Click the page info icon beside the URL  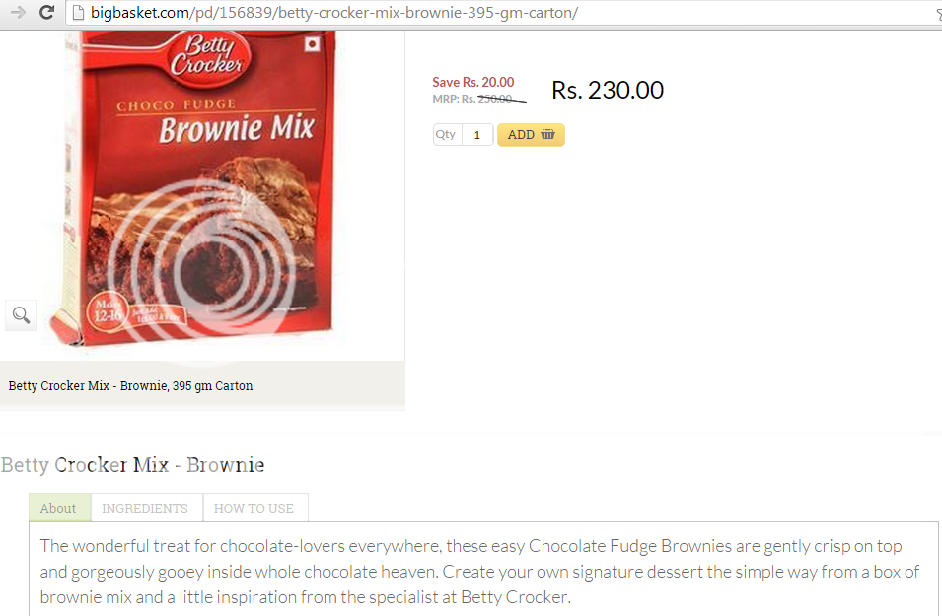pyautogui.click(x=78, y=13)
